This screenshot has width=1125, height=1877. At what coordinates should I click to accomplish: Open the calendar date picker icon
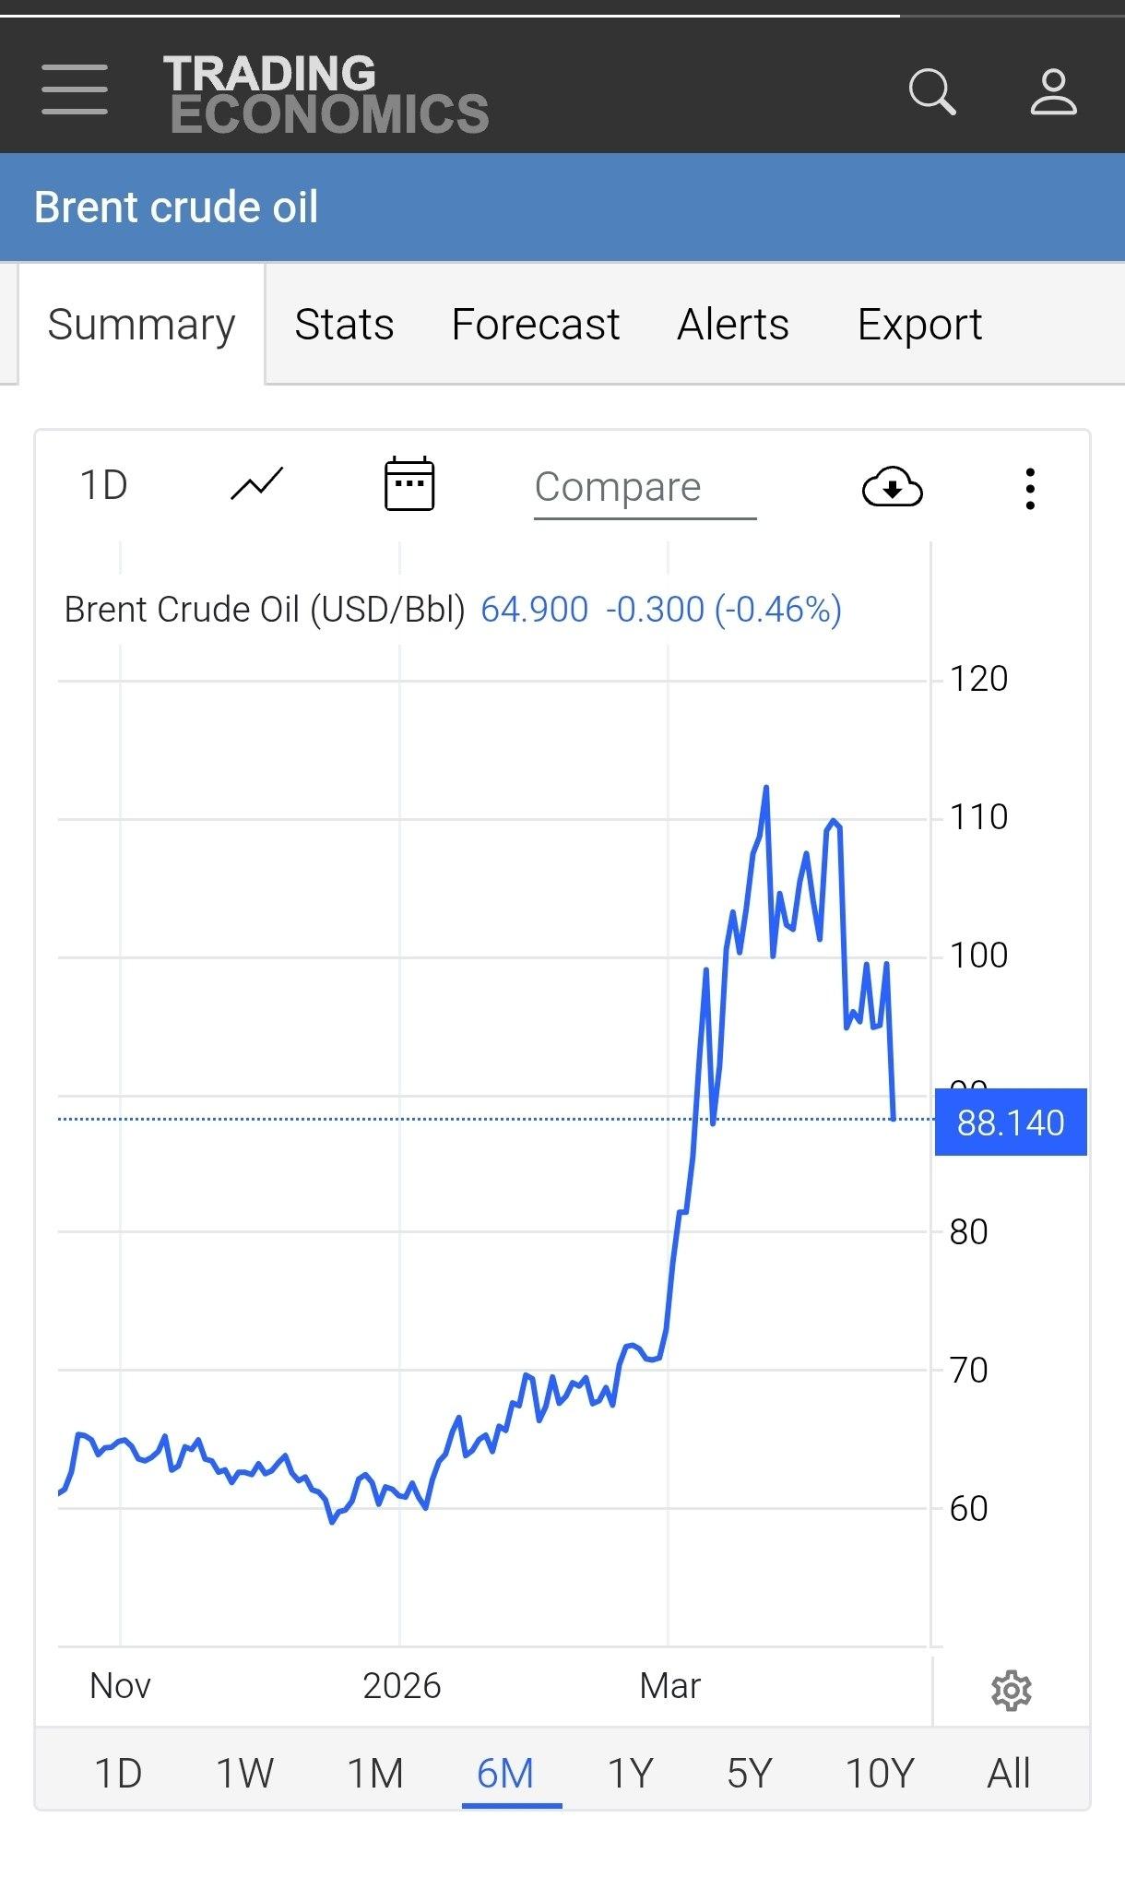409,484
